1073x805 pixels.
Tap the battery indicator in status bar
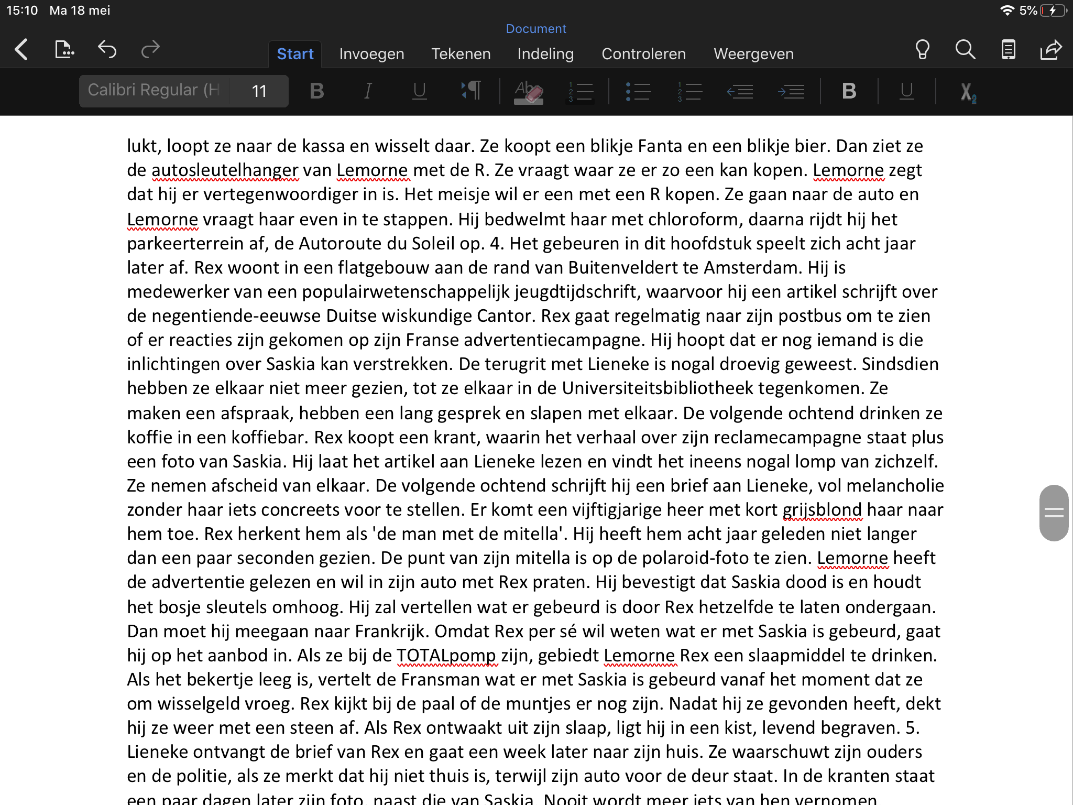(1053, 10)
